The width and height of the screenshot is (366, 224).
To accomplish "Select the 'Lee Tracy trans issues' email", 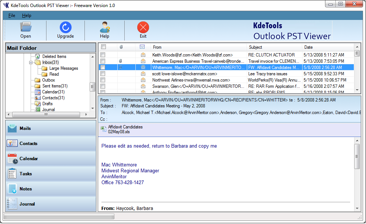I will pyautogui.click(x=268, y=73).
